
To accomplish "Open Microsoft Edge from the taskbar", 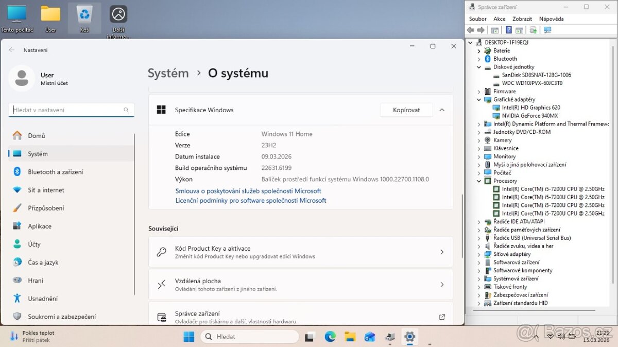I will [x=330, y=337].
